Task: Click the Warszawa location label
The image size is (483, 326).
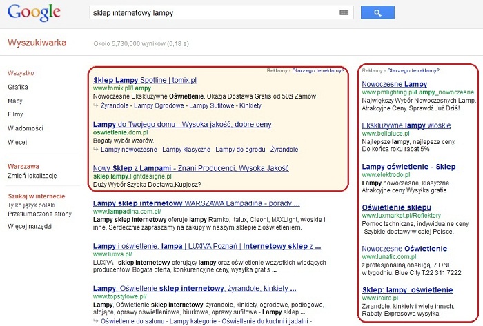Action: pos(23,167)
